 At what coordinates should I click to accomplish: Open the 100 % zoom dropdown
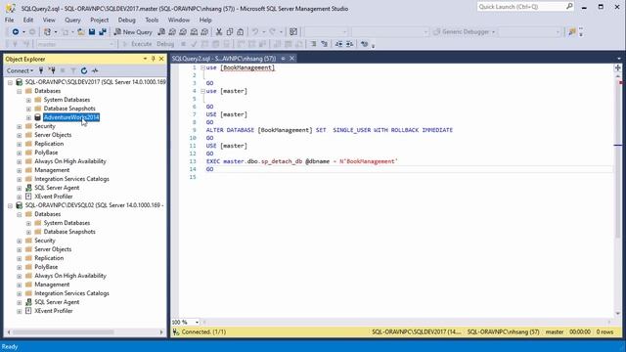point(197,322)
